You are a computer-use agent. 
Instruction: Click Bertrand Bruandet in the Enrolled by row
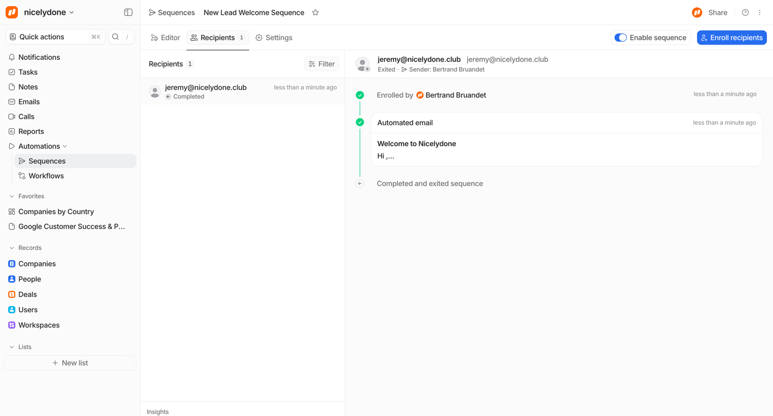(451, 95)
